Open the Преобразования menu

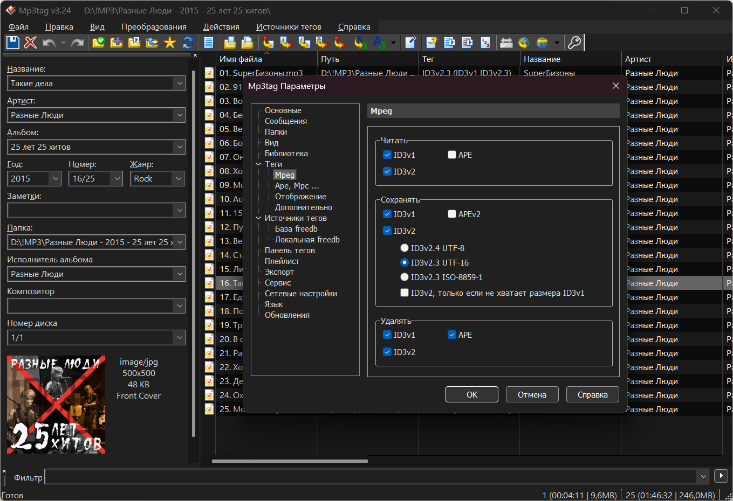tap(154, 26)
